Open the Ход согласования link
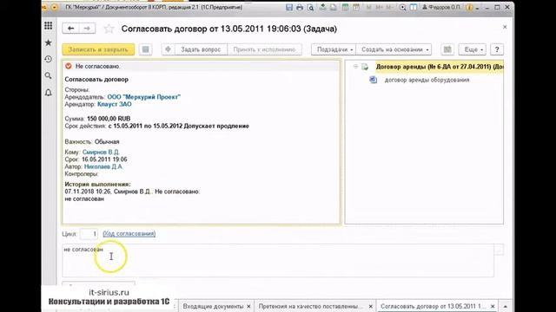Viewport: 556px width, 312px height. pyautogui.click(x=129, y=234)
